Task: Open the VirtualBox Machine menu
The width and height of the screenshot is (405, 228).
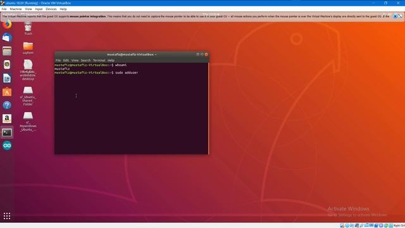Action: point(16,9)
